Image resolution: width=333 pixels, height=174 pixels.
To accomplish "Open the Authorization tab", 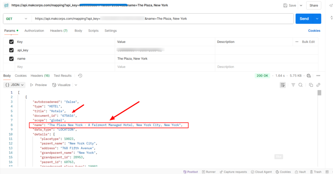I will pyautogui.click(x=34, y=31).
